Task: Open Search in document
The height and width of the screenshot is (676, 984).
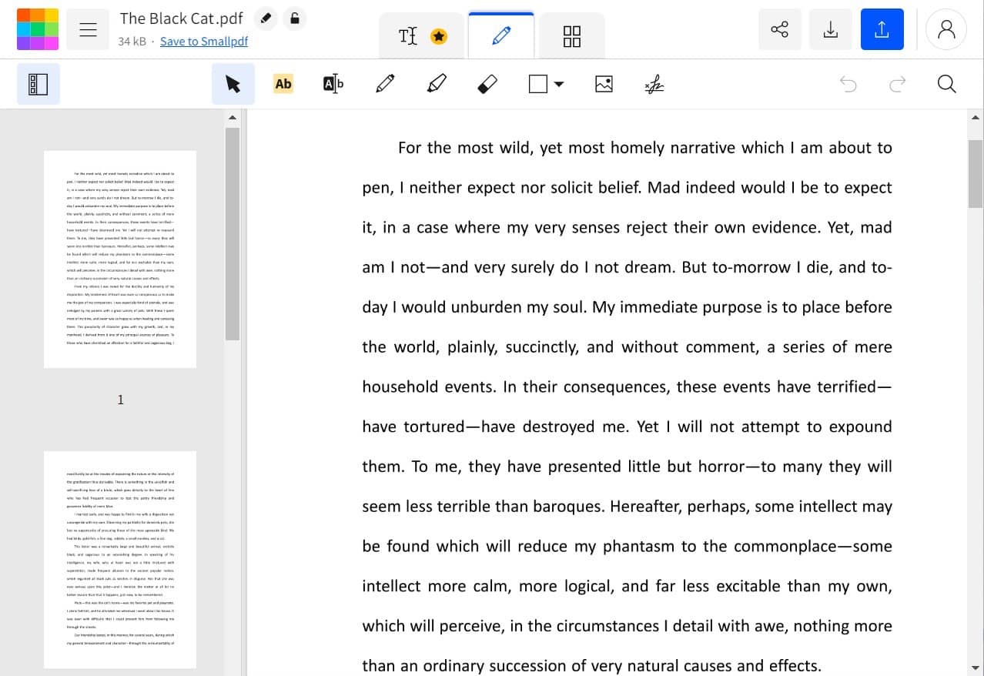Action: 947,84
